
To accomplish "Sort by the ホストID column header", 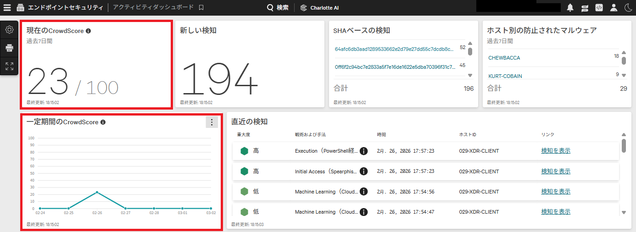I will click(468, 135).
